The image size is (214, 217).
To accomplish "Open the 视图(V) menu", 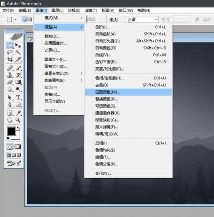I will [108, 11].
